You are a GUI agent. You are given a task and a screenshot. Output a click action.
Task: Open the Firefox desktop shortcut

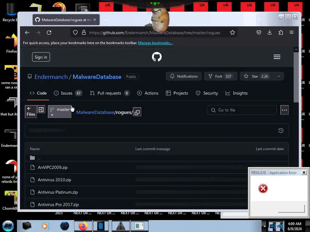(x=11, y=43)
